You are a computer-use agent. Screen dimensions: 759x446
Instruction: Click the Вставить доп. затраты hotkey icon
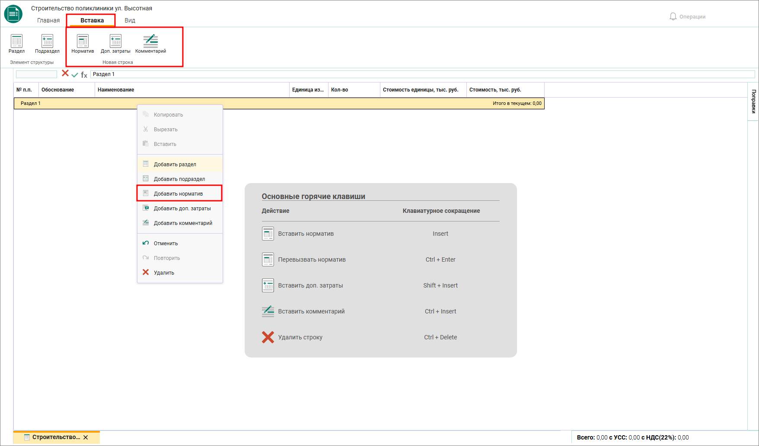point(268,285)
